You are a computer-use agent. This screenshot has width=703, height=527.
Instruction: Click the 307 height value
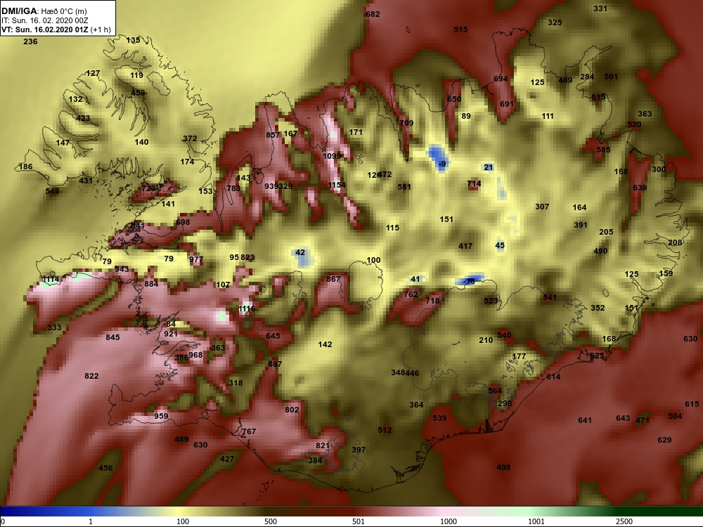click(x=542, y=207)
